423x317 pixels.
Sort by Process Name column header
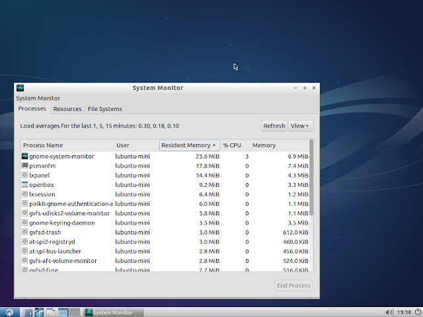click(67, 145)
